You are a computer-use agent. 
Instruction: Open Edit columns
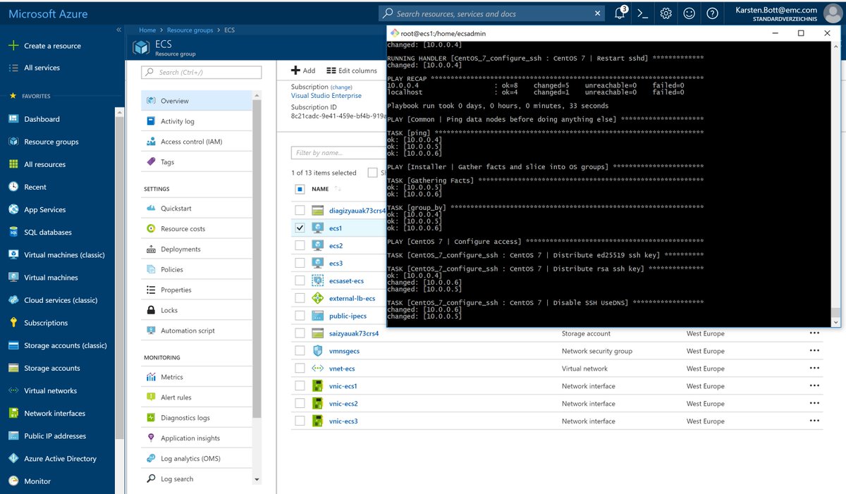tap(353, 70)
